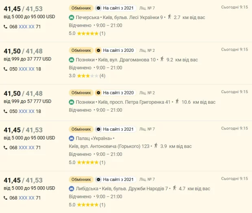
Task: Click the verified badge in the Петра Григоренка listing
Action: pos(98,93)
